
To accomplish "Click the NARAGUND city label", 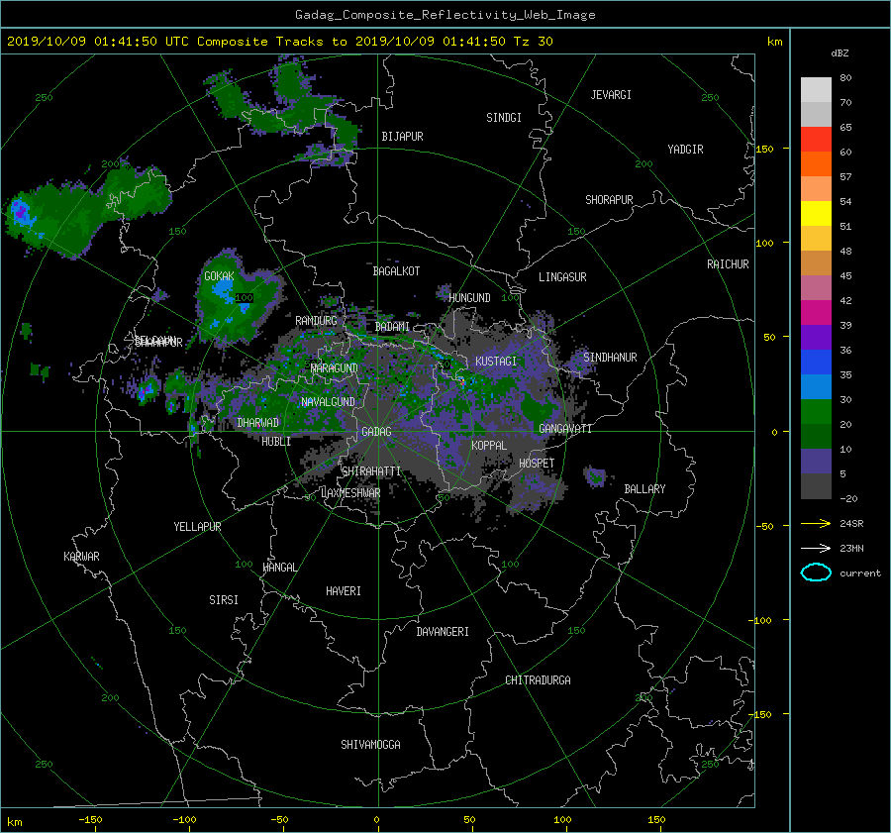I will [x=335, y=367].
